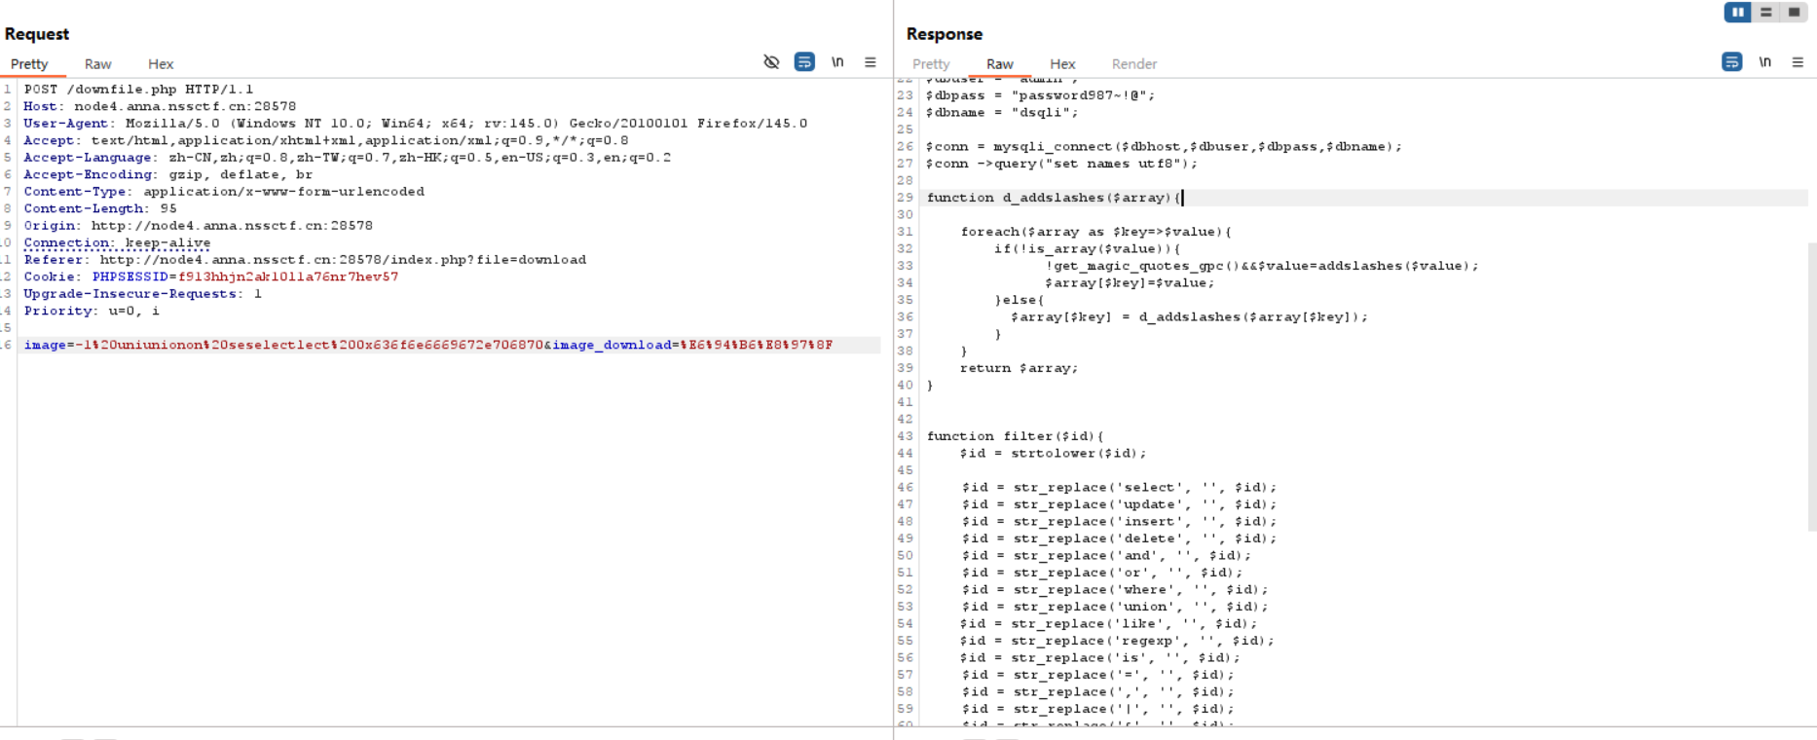Click the image= payload body line
Image resolution: width=1817 pixels, height=740 pixels.
pyautogui.click(x=428, y=345)
